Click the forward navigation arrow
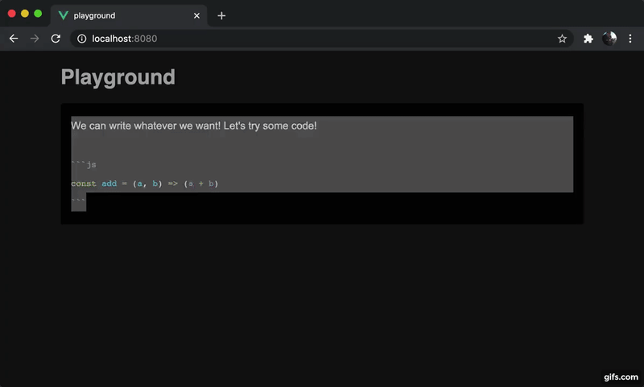Viewport: 644px width, 387px height. 35,39
